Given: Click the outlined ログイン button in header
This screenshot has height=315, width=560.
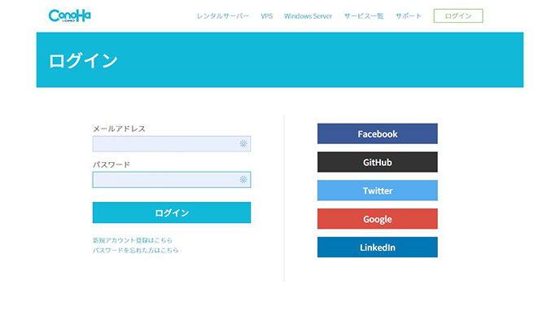Looking at the screenshot, I should pos(458,16).
